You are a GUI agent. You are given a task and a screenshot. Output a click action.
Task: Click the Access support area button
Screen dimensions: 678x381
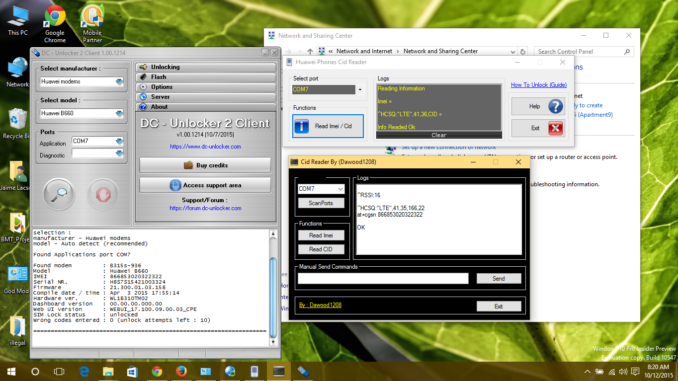(x=205, y=185)
